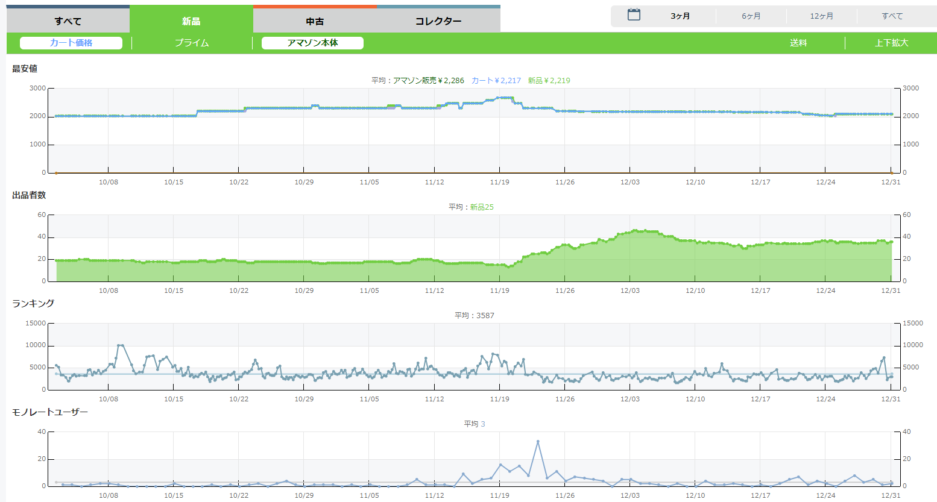Click the calendar icon for date range
This screenshot has width=937, height=502.
click(x=634, y=15)
